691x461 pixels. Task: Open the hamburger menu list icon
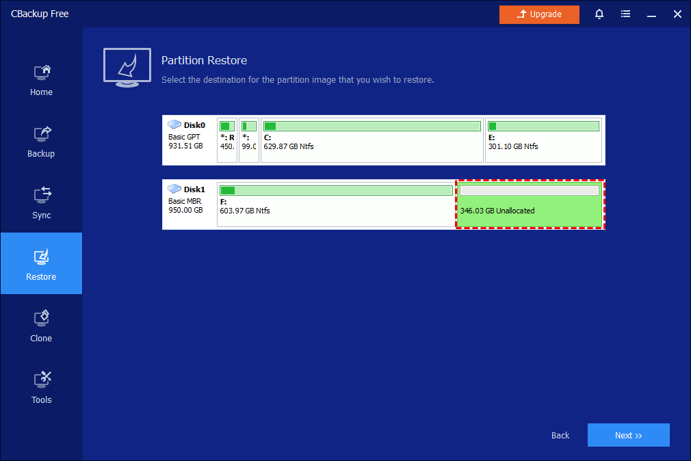point(625,14)
